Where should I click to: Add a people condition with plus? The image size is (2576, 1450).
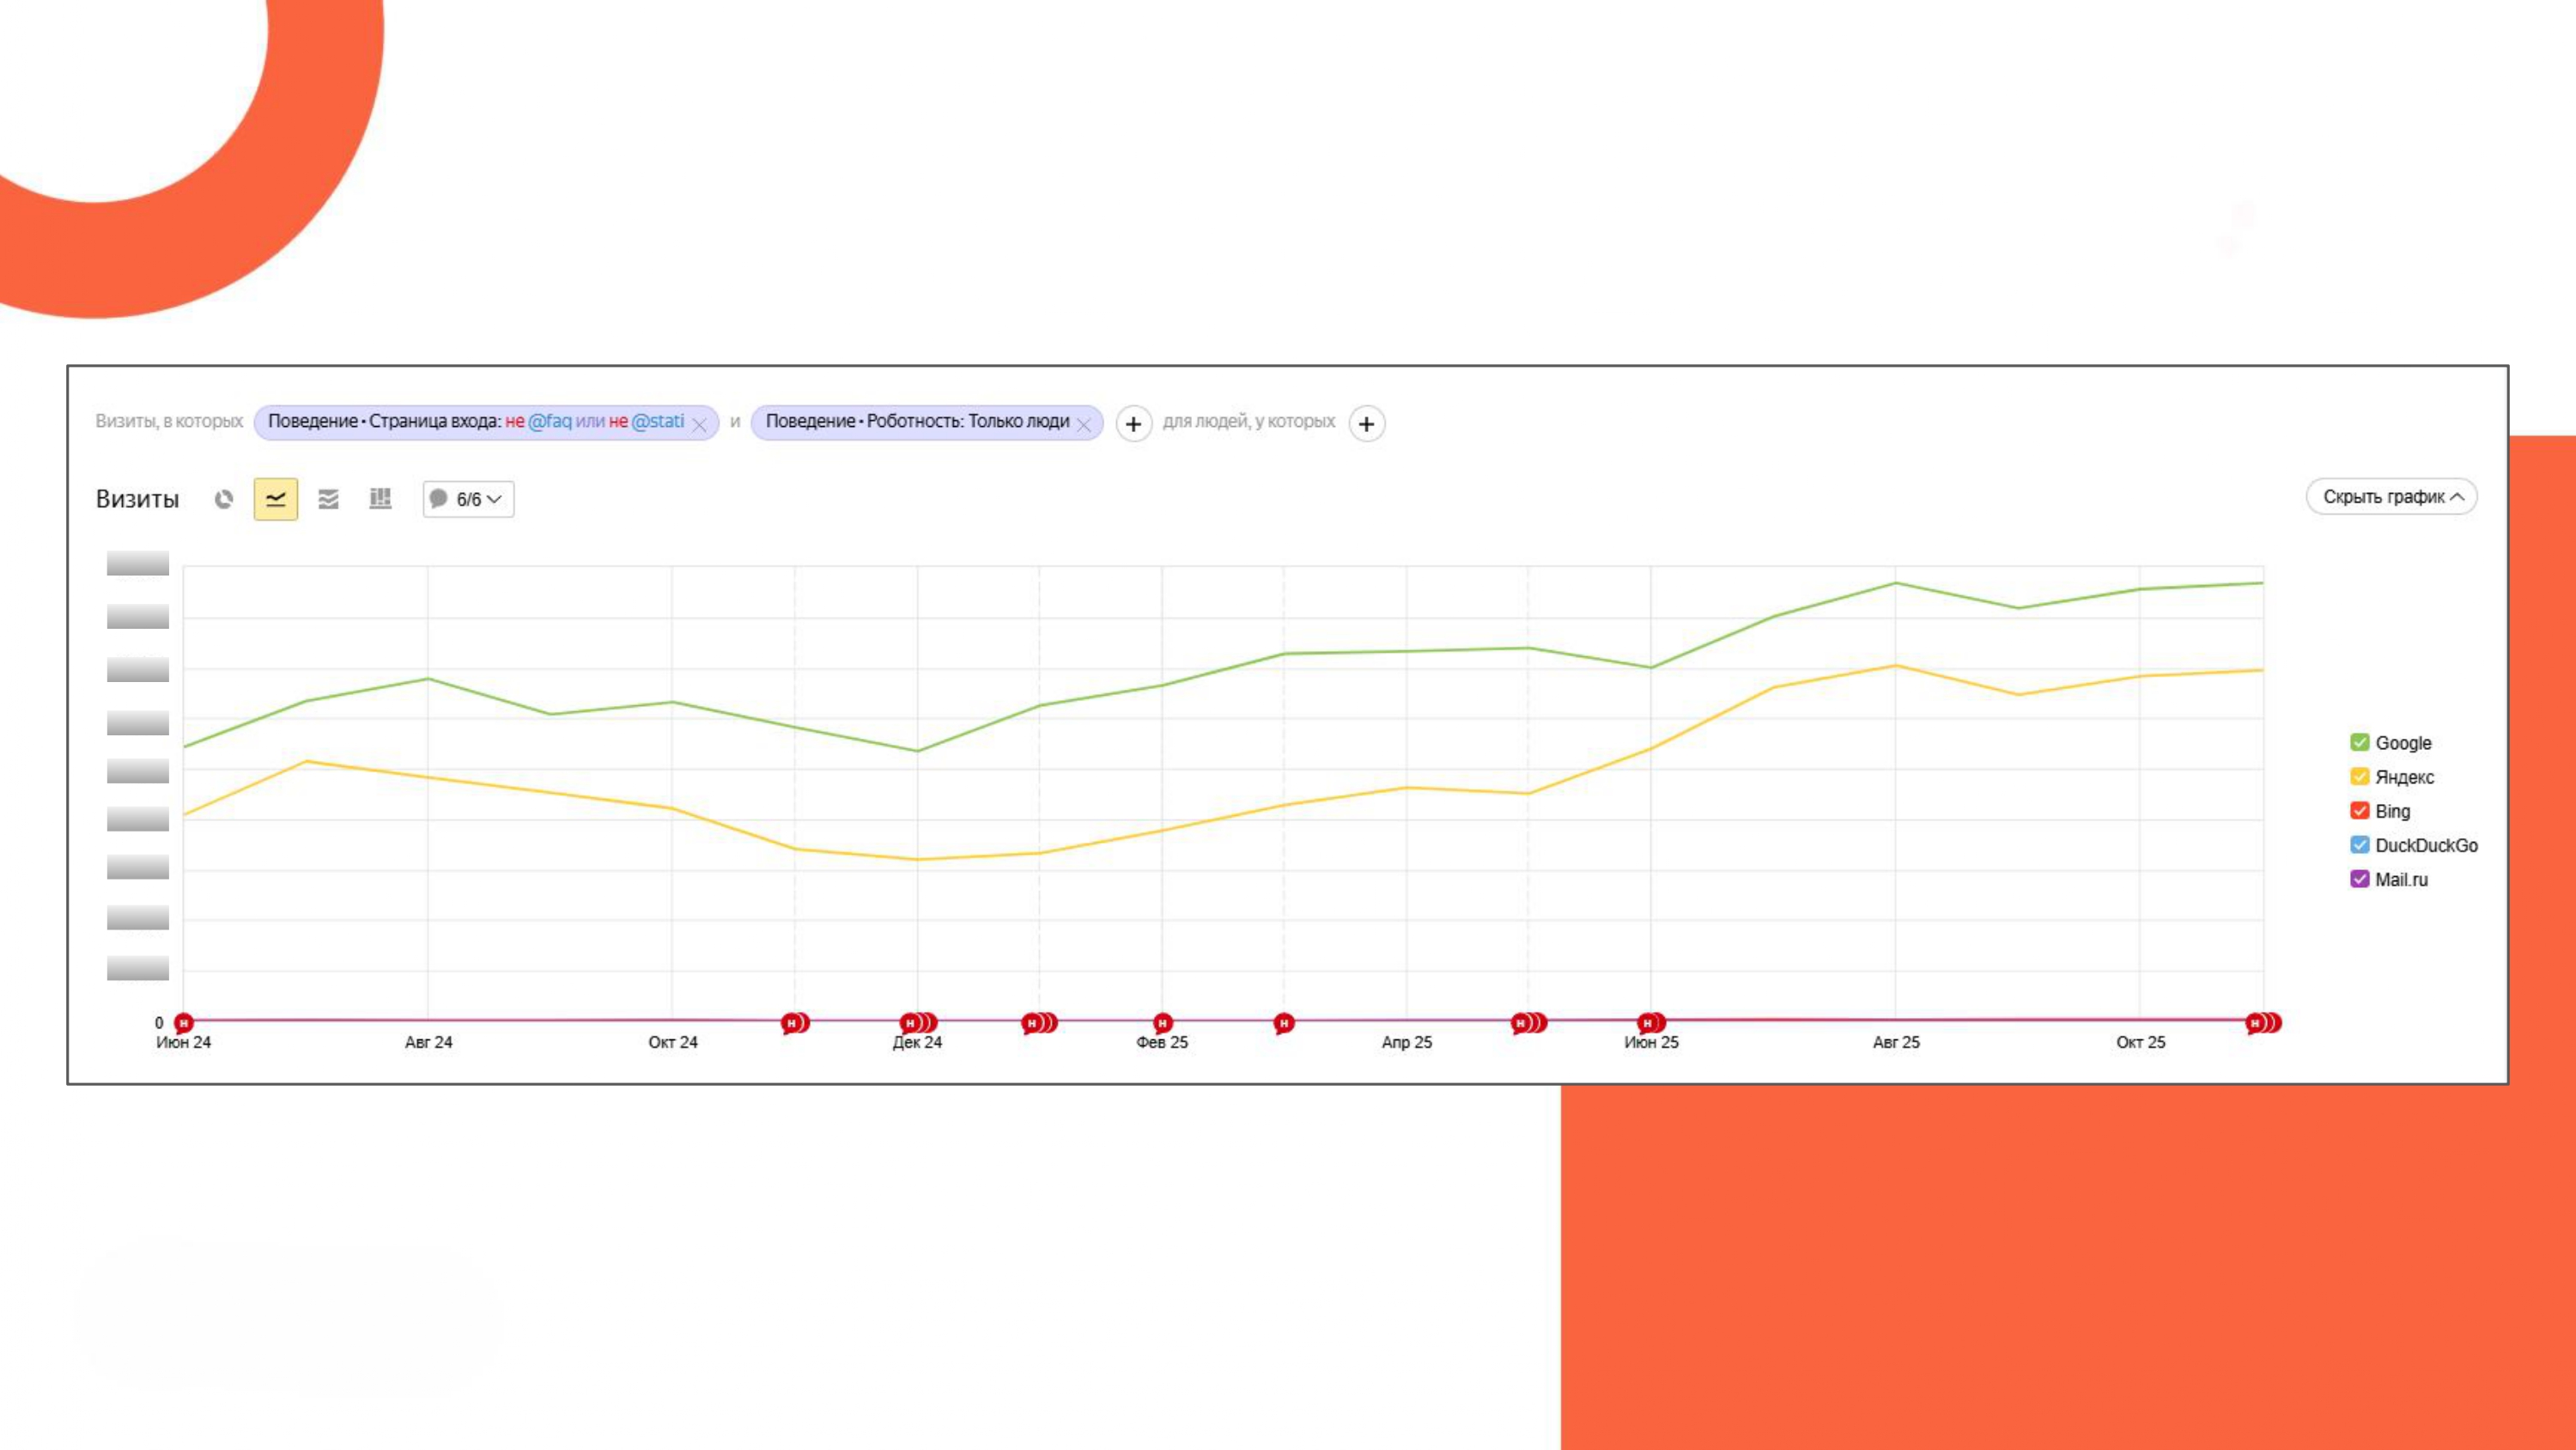coord(1366,423)
